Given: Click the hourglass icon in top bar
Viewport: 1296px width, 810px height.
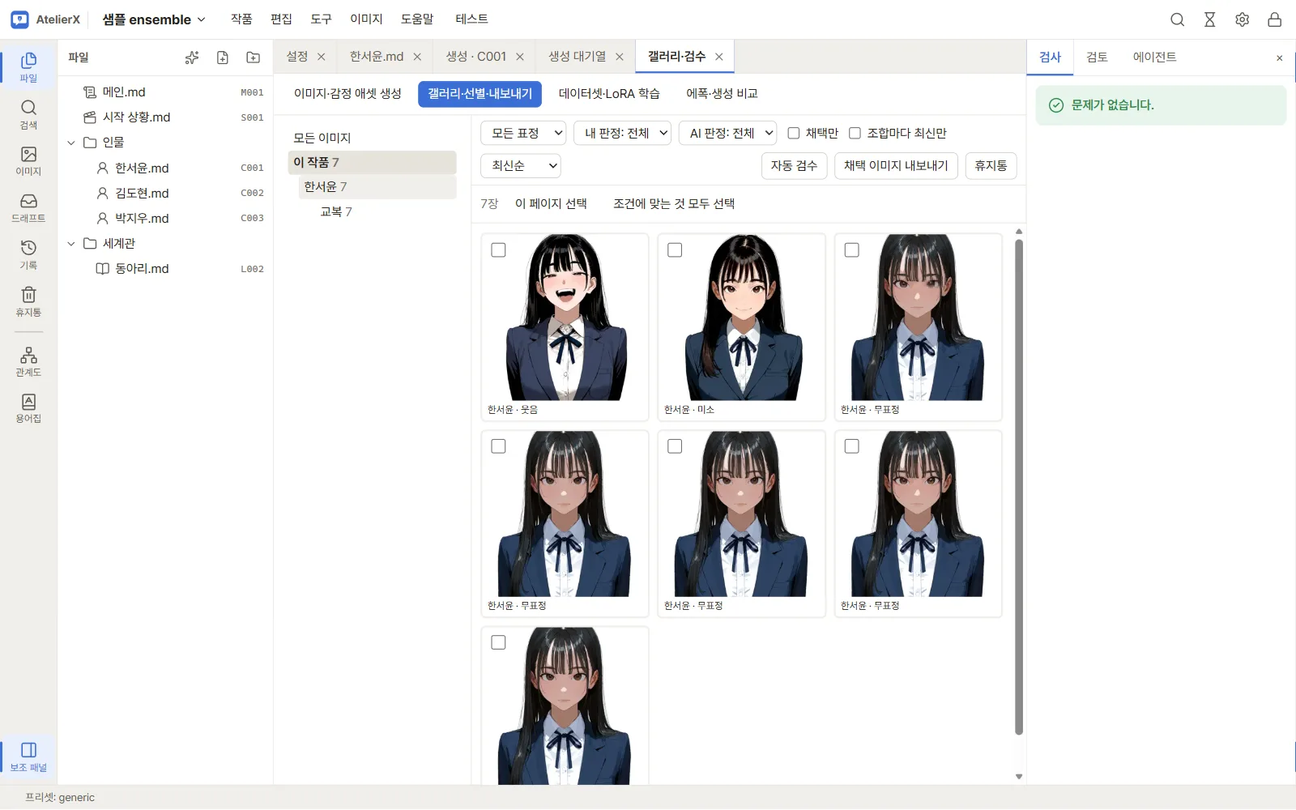Looking at the screenshot, I should coord(1209,19).
